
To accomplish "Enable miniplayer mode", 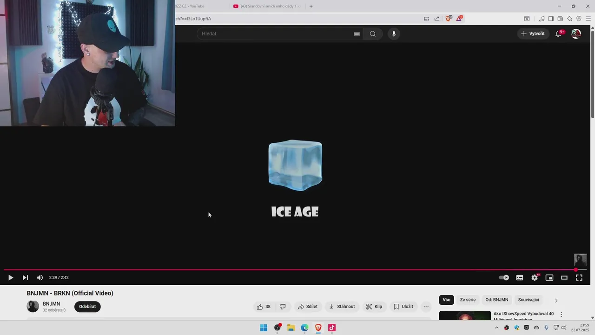I will click(549, 278).
